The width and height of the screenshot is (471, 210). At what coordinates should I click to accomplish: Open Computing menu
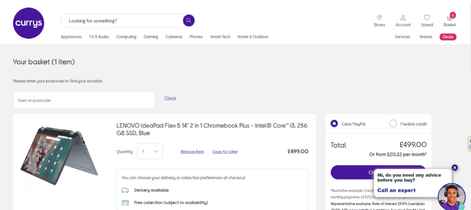[126, 37]
